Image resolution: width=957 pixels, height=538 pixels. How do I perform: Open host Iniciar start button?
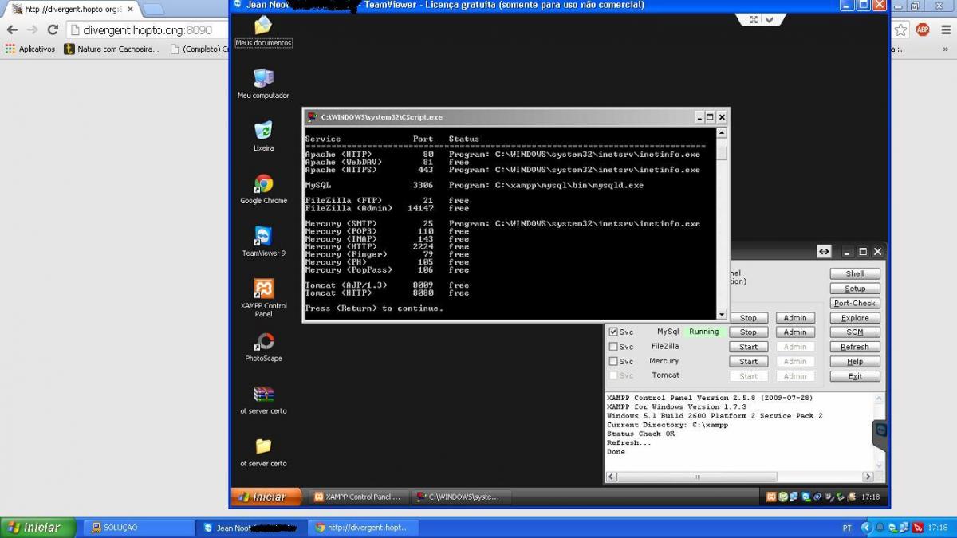[38, 528]
